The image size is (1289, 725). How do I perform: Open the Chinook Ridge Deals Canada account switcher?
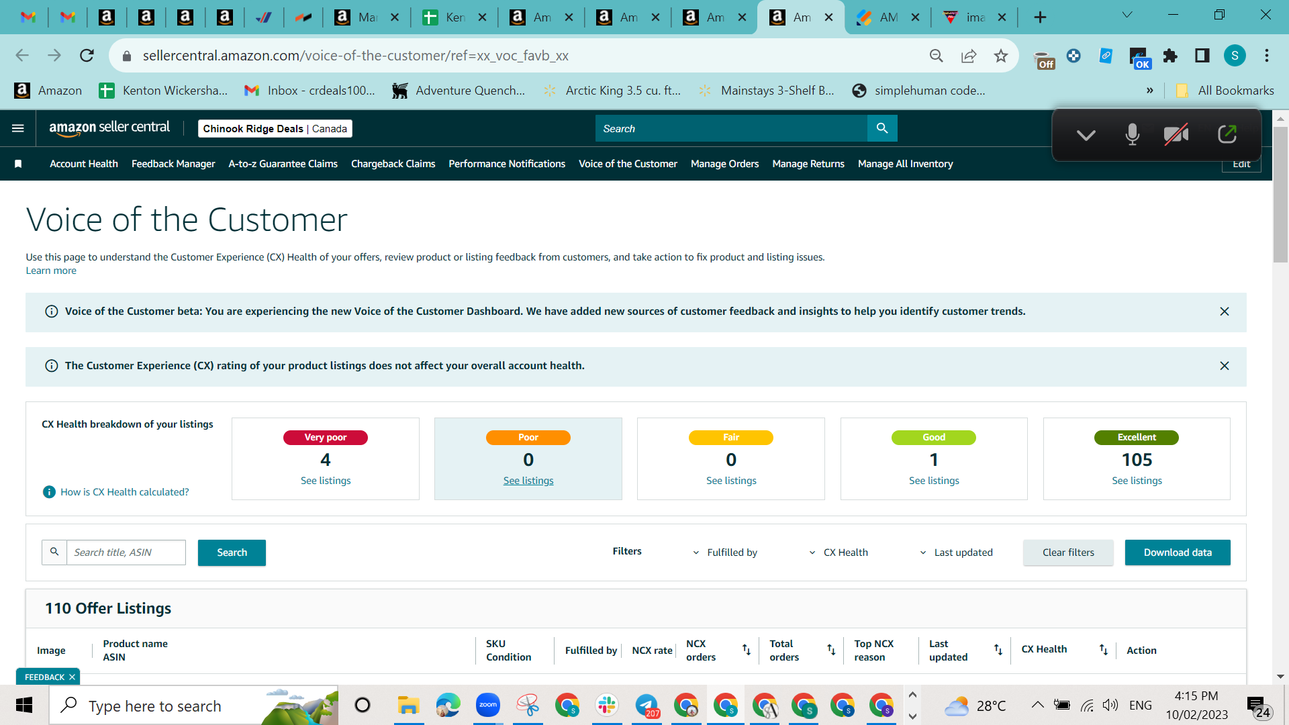pyautogui.click(x=275, y=128)
